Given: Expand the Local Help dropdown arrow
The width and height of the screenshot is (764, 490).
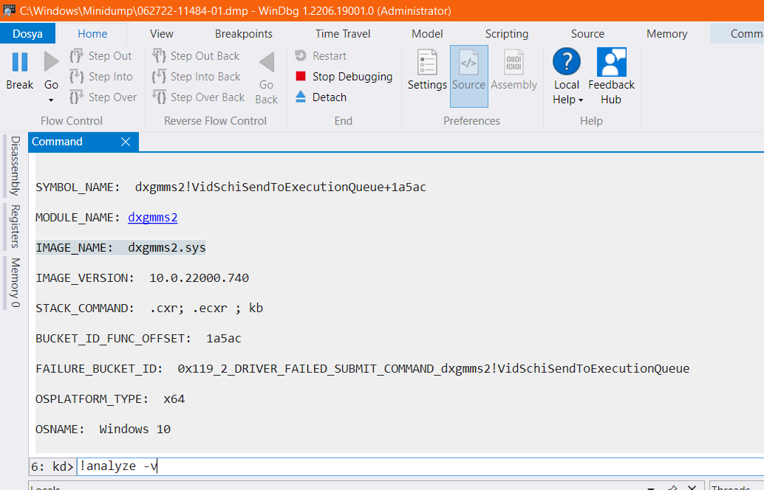Looking at the screenshot, I should pyautogui.click(x=581, y=100).
